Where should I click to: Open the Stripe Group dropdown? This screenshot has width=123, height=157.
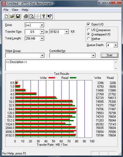(42, 55)
